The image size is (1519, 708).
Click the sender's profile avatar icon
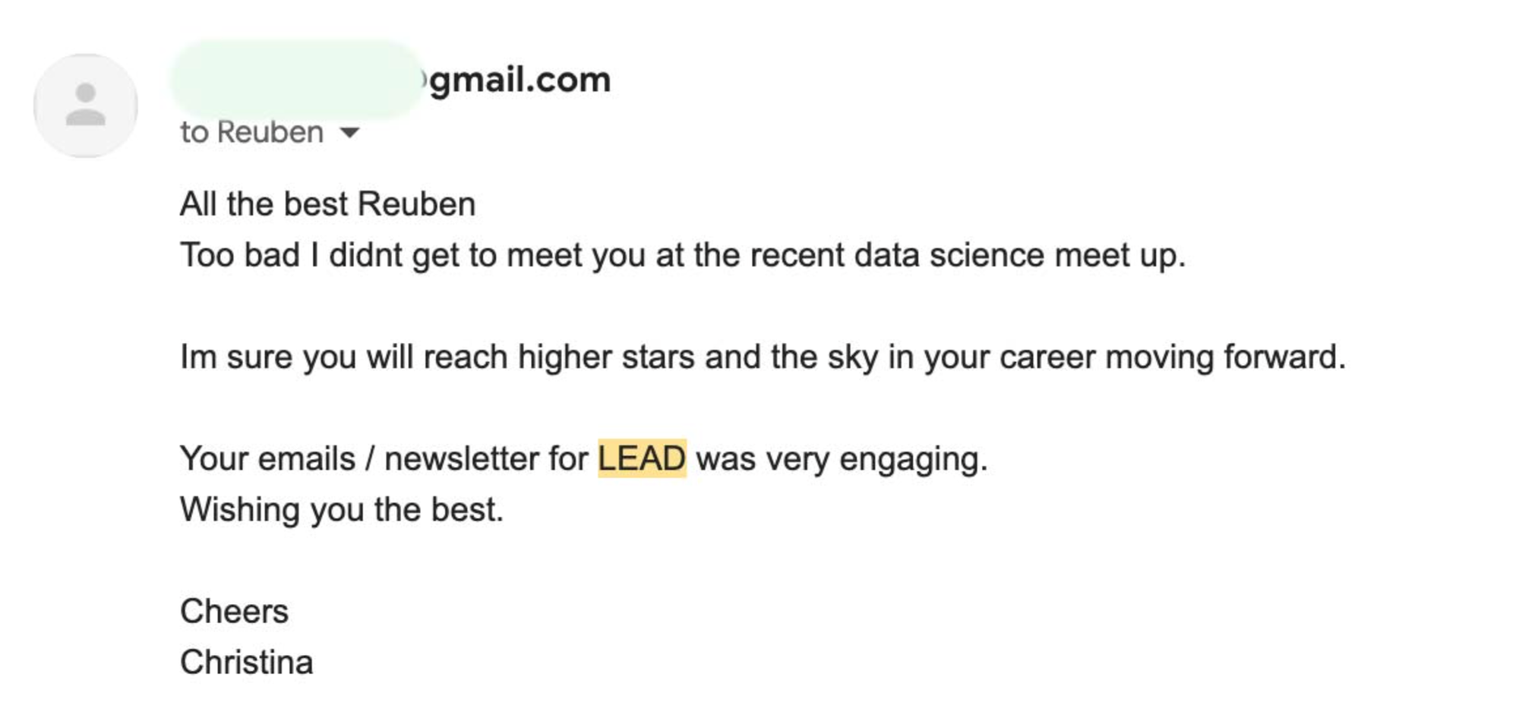click(x=85, y=105)
